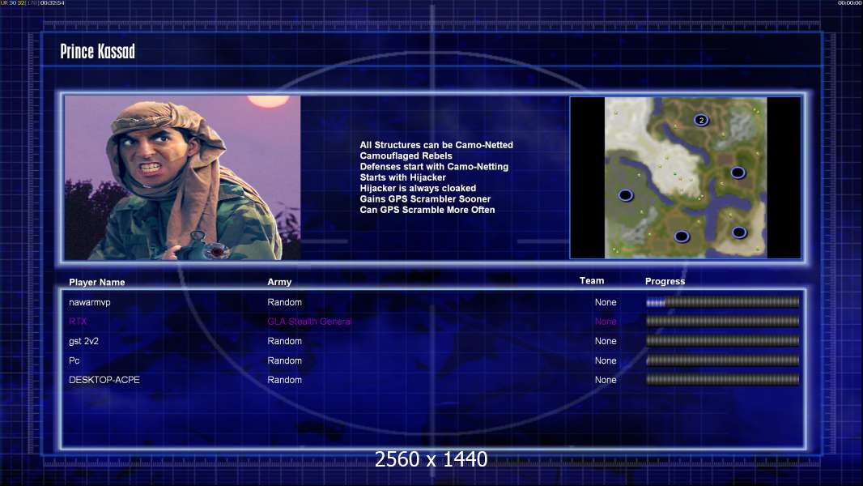Screen dimensions: 863x486
Task: Click the right-middle start position marker on minimap
Action: (738, 173)
